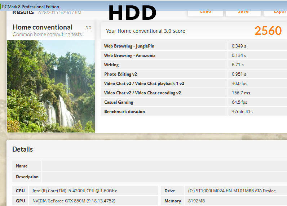Click the ST1000LM024 Drive value
The height and width of the screenshot is (206, 287).
[232, 191]
